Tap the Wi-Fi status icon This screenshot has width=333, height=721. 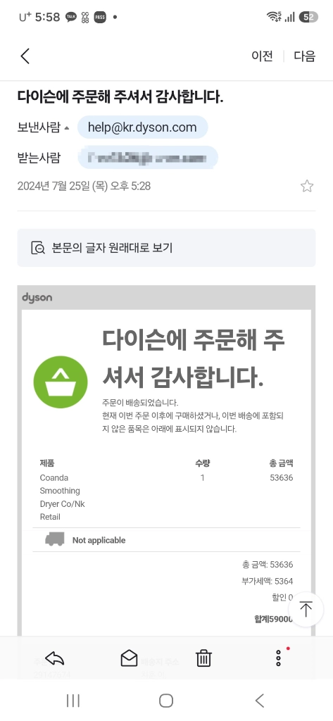coord(274,18)
